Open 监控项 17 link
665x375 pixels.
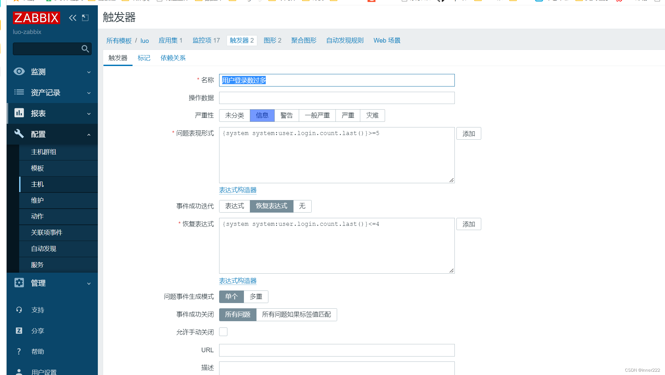click(206, 40)
